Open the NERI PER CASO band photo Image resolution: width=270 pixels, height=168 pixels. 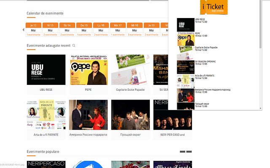(173, 120)
